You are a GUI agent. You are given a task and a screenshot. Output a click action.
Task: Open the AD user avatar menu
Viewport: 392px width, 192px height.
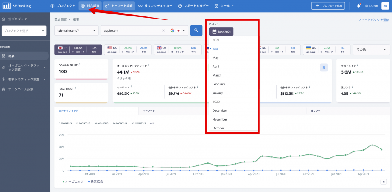[385, 6]
